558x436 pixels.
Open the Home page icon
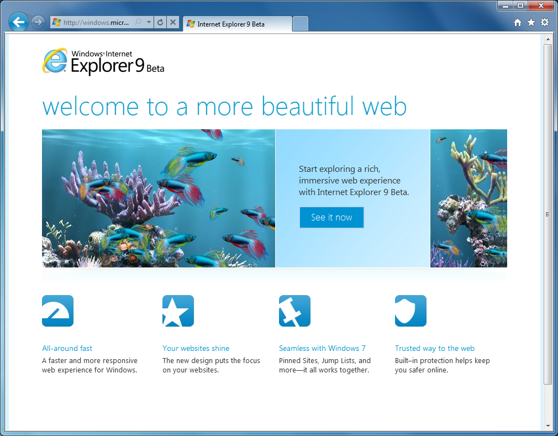[x=518, y=23]
